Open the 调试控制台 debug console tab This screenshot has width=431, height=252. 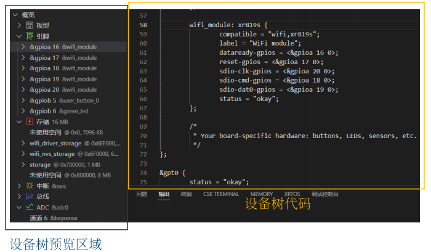click(x=325, y=194)
